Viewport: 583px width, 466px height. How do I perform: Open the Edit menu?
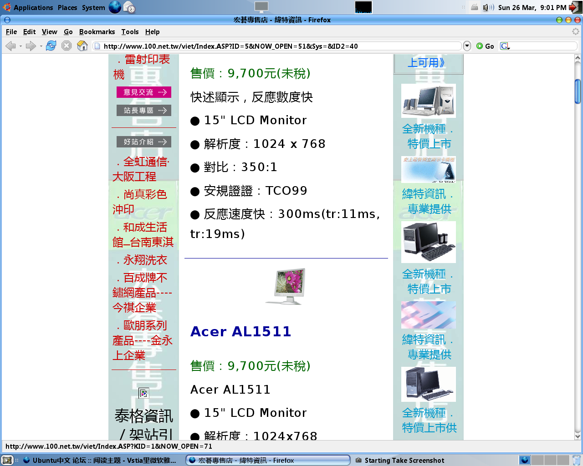coord(29,32)
